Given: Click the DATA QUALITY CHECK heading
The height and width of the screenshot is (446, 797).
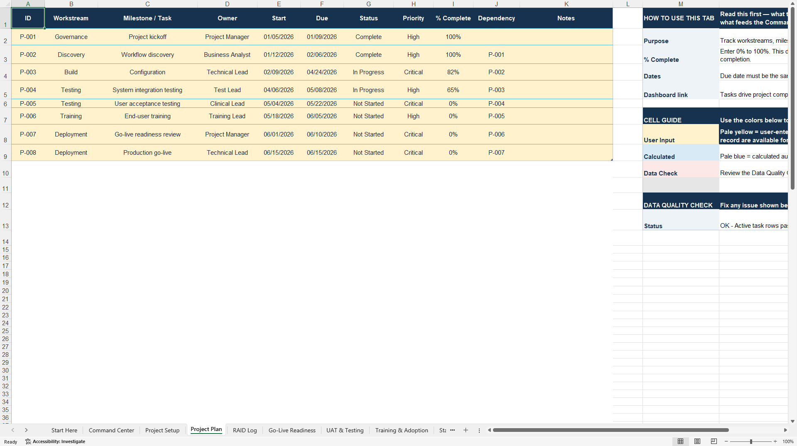Looking at the screenshot, I should point(681,201).
